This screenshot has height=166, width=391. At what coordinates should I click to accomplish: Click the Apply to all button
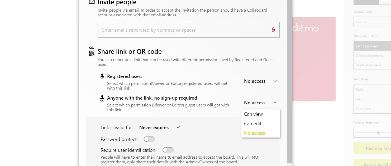pos(372,163)
